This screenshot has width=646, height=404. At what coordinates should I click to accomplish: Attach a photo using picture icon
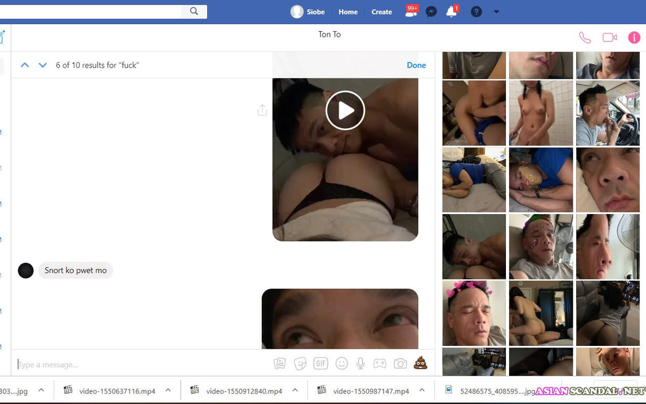click(280, 364)
